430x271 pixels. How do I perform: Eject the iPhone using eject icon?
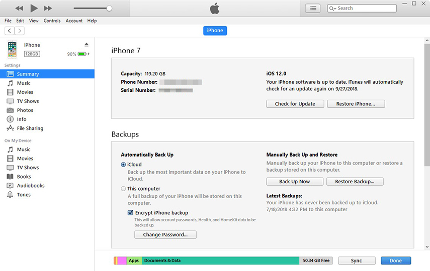coord(87,45)
